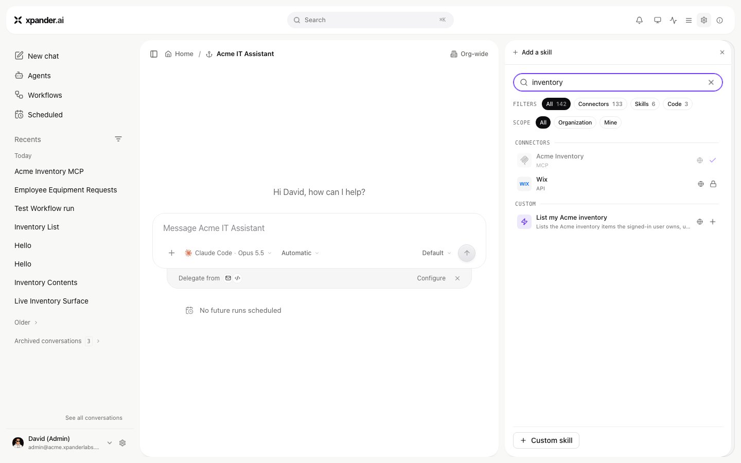Clear the inventory search text
This screenshot has width=741, height=463.
point(711,82)
